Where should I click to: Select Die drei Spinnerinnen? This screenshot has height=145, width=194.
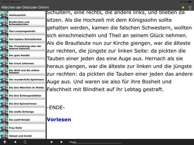23,104
